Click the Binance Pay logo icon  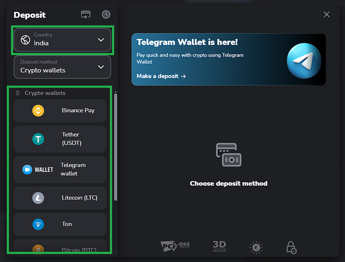click(38, 111)
